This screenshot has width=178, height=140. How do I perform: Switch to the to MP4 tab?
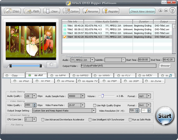[58, 75]
